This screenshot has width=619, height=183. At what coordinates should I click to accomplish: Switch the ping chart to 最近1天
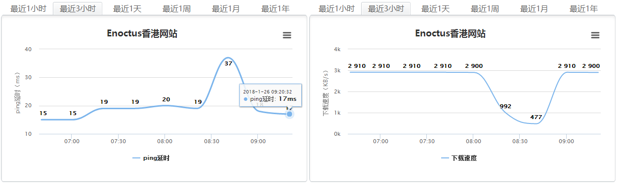127,9
